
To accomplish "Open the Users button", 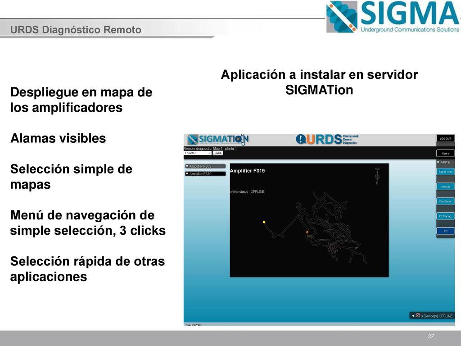I will (x=445, y=153).
